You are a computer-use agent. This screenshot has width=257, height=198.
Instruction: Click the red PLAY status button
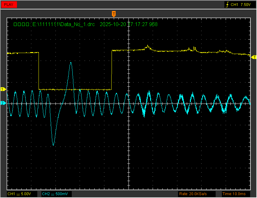9,5
